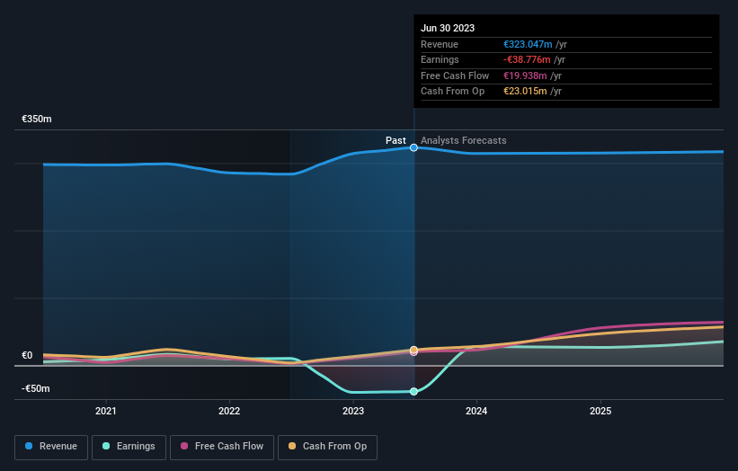The width and height of the screenshot is (738, 471).
Task: Click the Past label on chart
Action: tap(396, 141)
